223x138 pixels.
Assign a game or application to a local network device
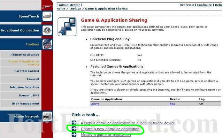pos(128,123)
